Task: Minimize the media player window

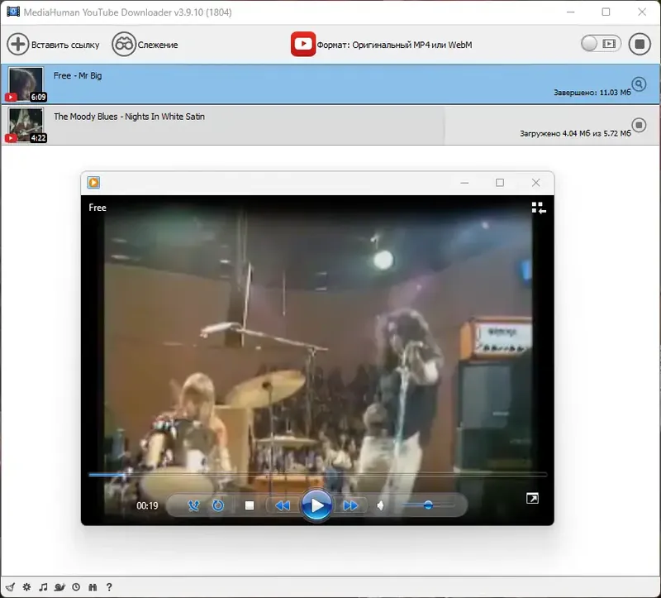Action: coord(464,182)
